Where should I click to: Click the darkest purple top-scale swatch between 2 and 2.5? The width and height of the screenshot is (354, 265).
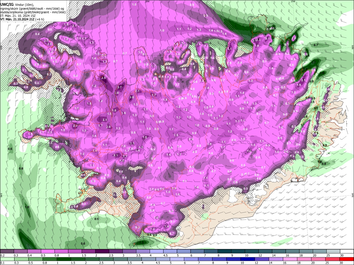click(102, 251)
